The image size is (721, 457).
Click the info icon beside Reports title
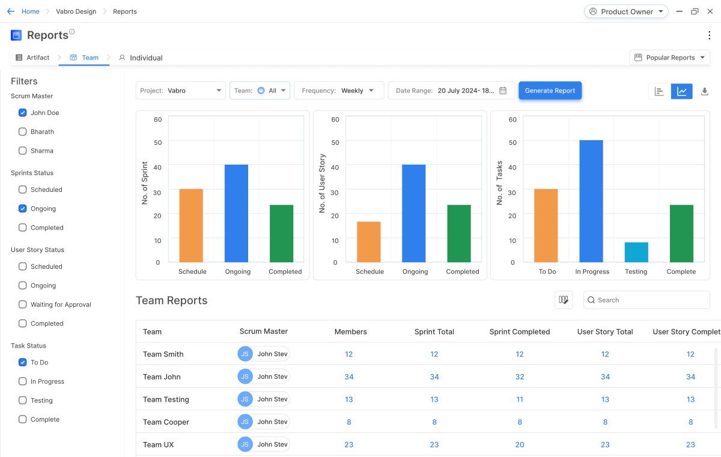point(72,32)
